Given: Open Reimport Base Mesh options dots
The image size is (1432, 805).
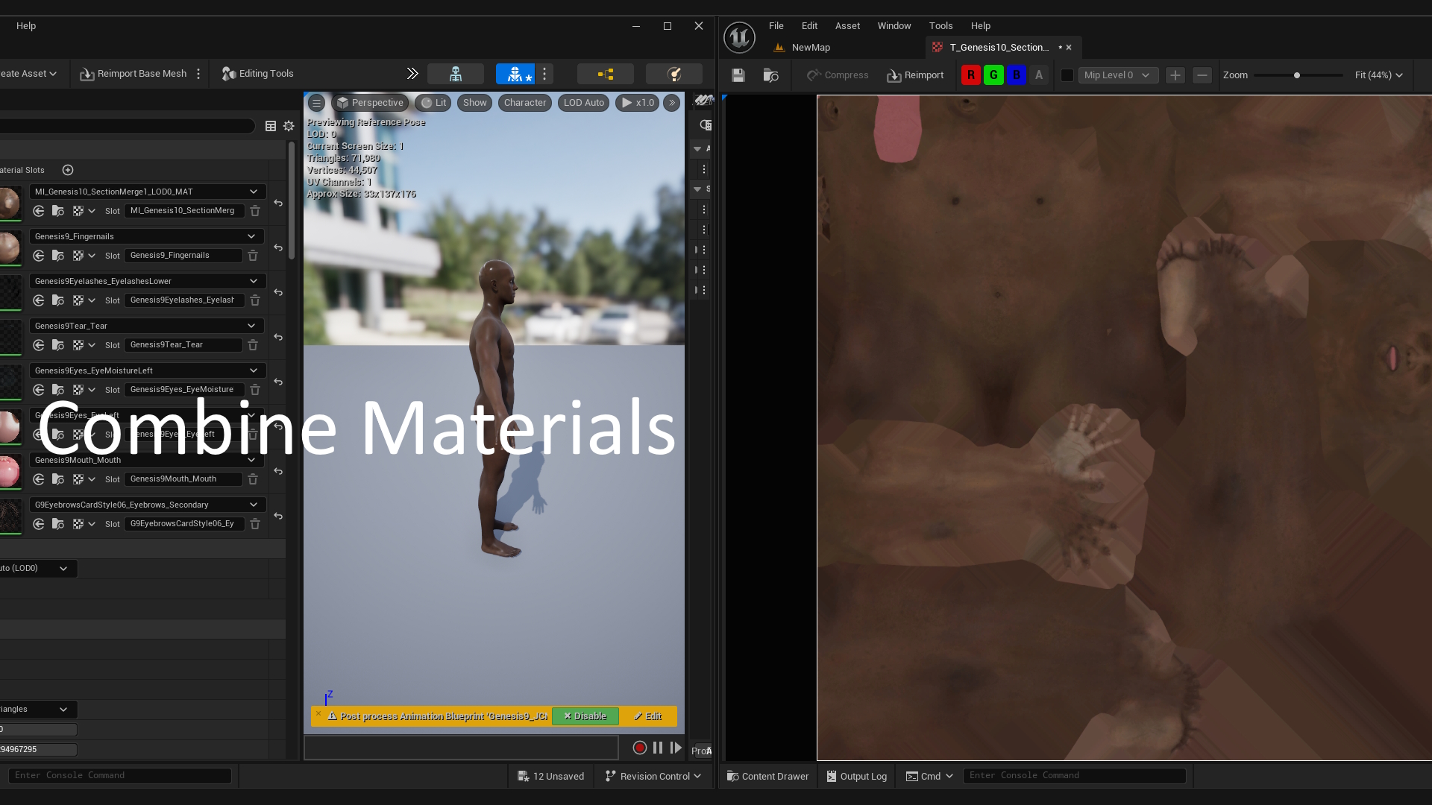Looking at the screenshot, I should click(x=198, y=74).
